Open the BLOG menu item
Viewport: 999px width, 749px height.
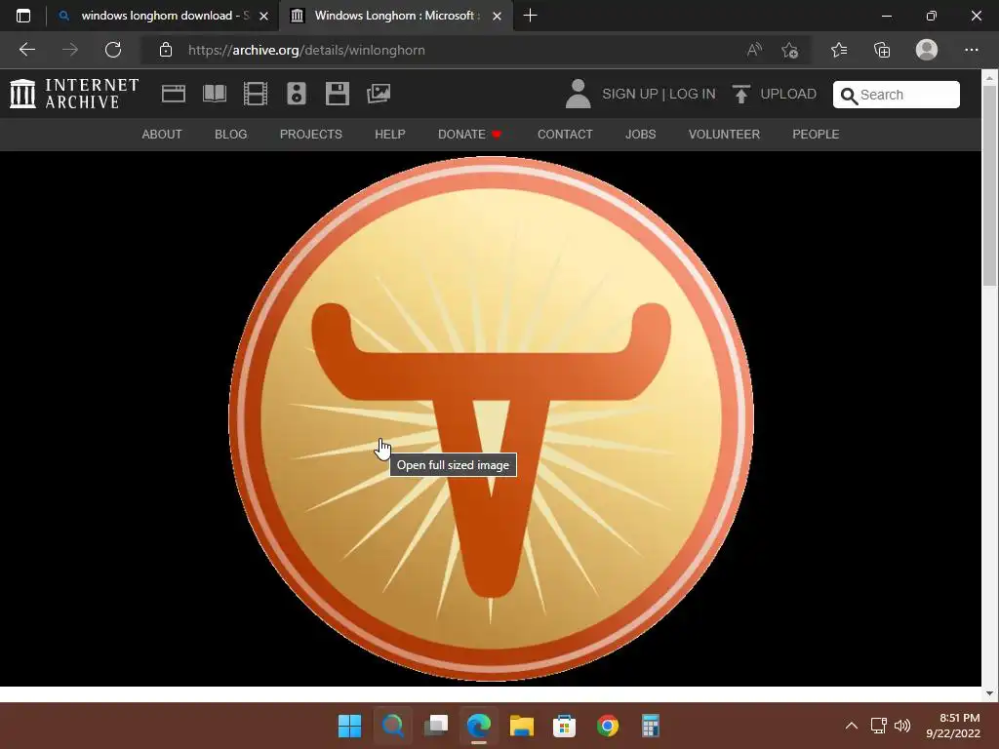click(x=230, y=135)
